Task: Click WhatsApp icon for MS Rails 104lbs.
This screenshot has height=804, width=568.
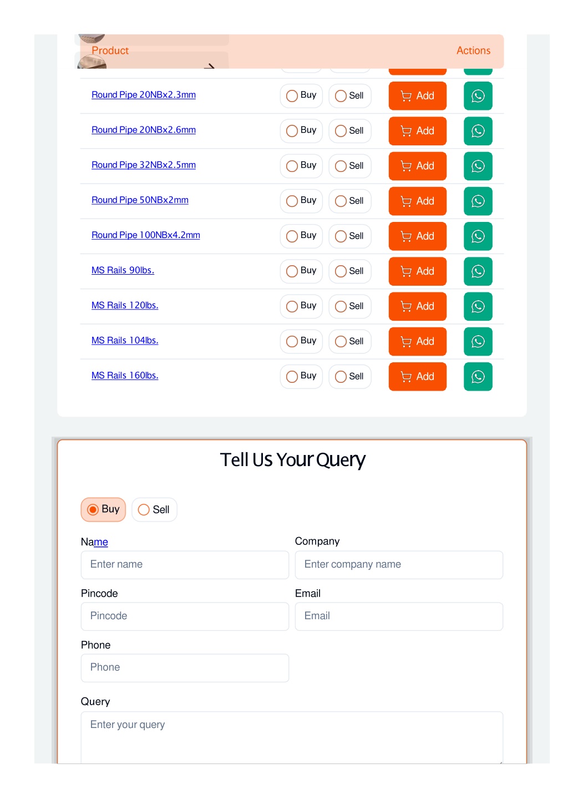Action: tap(478, 341)
